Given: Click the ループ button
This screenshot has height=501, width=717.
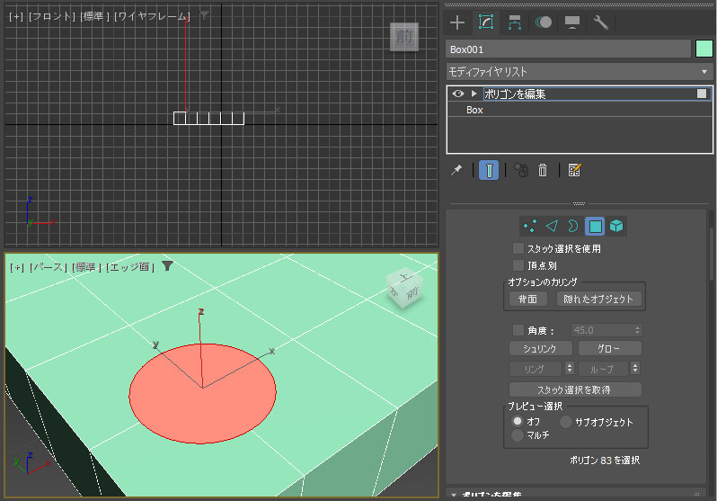Looking at the screenshot, I should (x=603, y=369).
